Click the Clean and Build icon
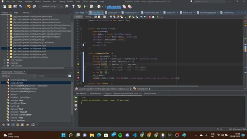The height and width of the screenshot is (139, 247). pyautogui.click(x=79, y=7)
